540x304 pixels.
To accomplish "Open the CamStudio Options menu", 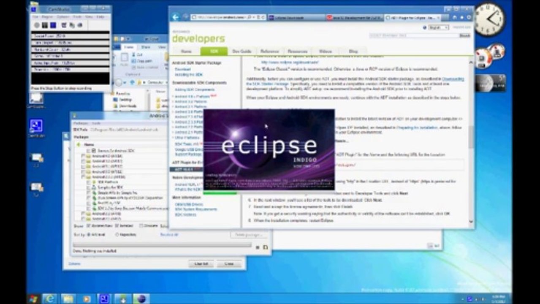I will 63,16.
